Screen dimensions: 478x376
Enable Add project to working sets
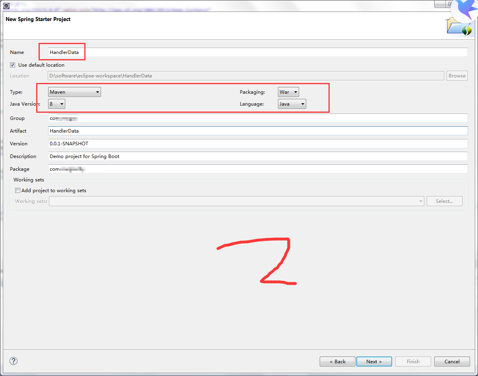[17, 191]
